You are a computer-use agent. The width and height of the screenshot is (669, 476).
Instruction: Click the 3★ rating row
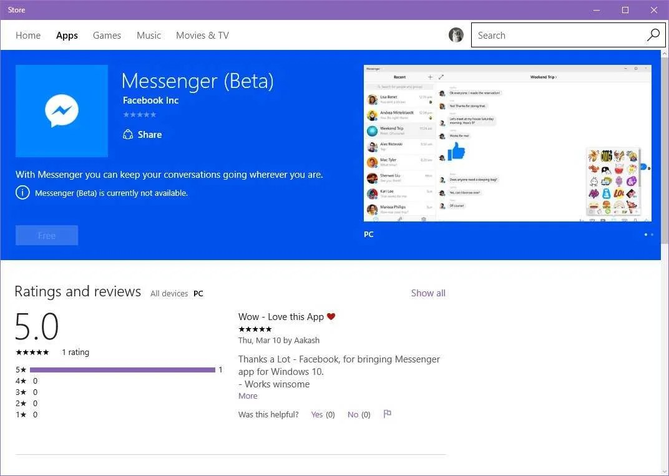tap(26, 392)
